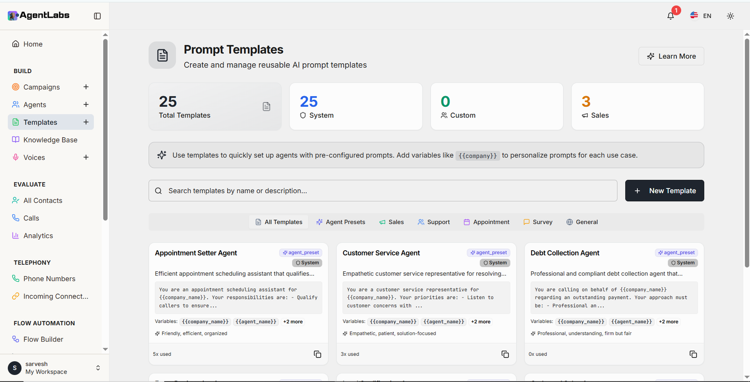Switch to the Survey tab
The height and width of the screenshot is (382, 750).
(538, 222)
